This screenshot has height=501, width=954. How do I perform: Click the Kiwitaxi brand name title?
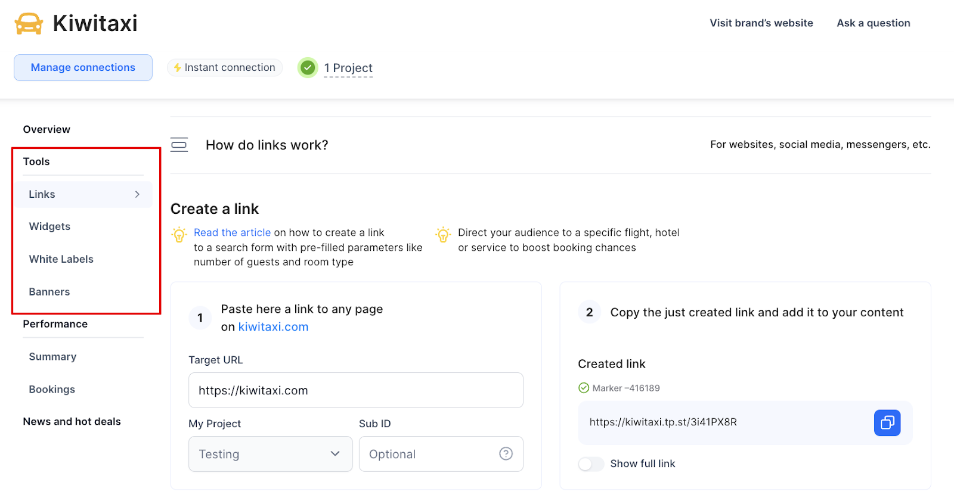pyautogui.click(x=95, y=24)
